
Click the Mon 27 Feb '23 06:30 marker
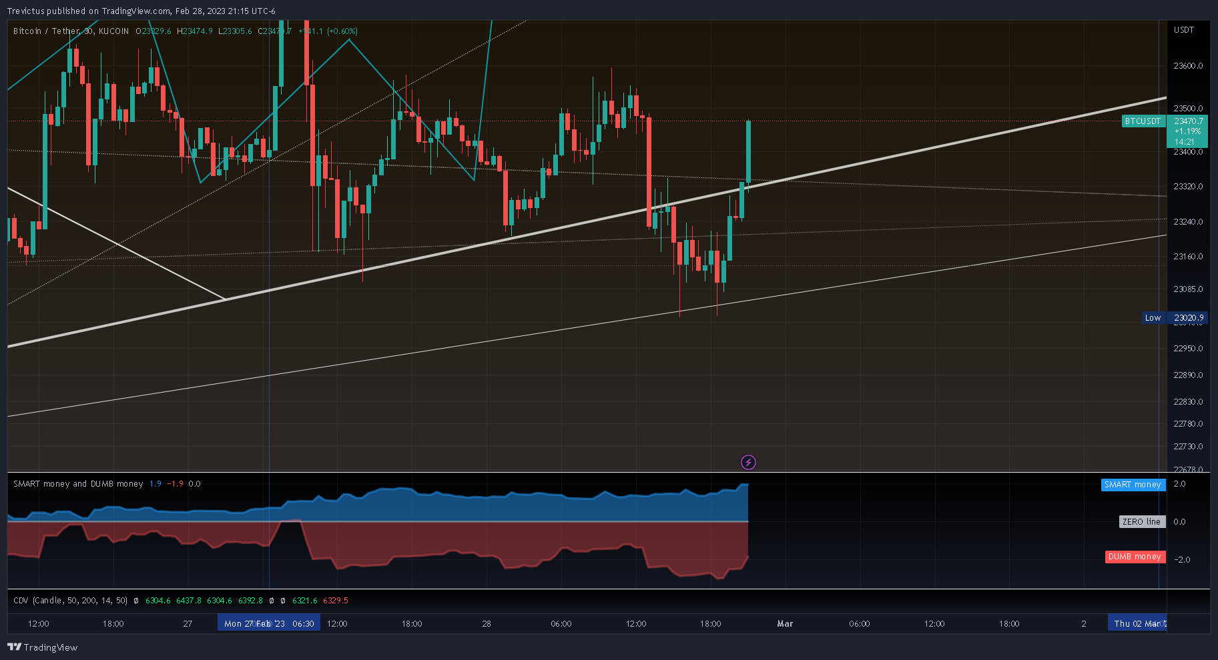pyautogui.click(x=269, y=624)
